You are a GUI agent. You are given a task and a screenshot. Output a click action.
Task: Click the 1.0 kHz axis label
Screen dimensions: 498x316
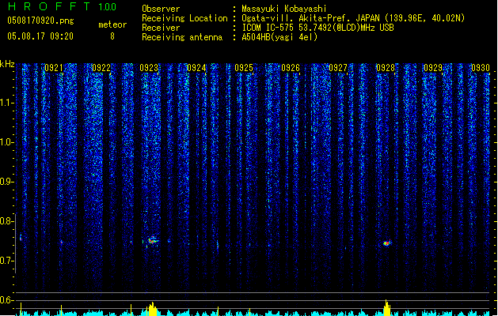(x=6, y=142)
